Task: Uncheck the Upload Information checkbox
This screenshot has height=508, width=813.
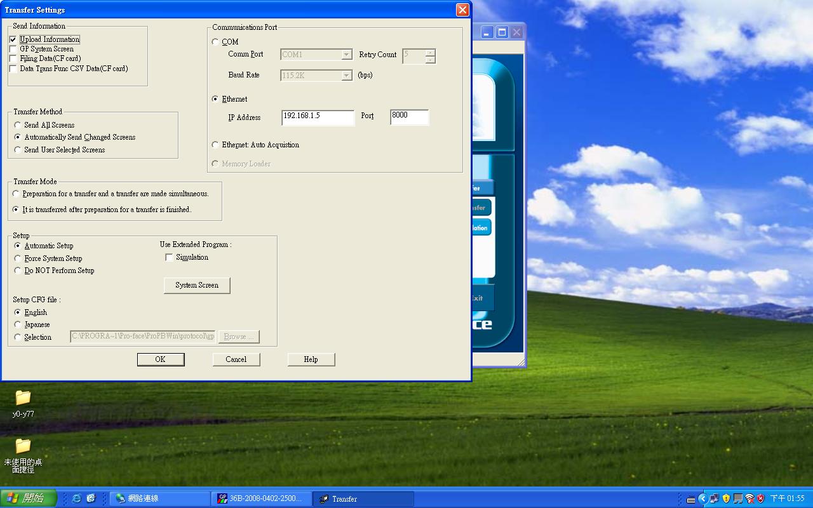Action: [x=13, y=39]
